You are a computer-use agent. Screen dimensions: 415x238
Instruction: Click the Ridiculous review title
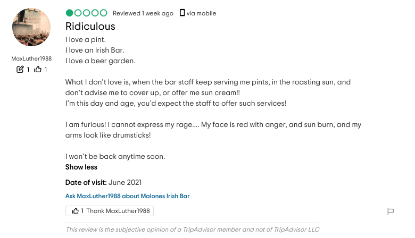tap(90, 27)
